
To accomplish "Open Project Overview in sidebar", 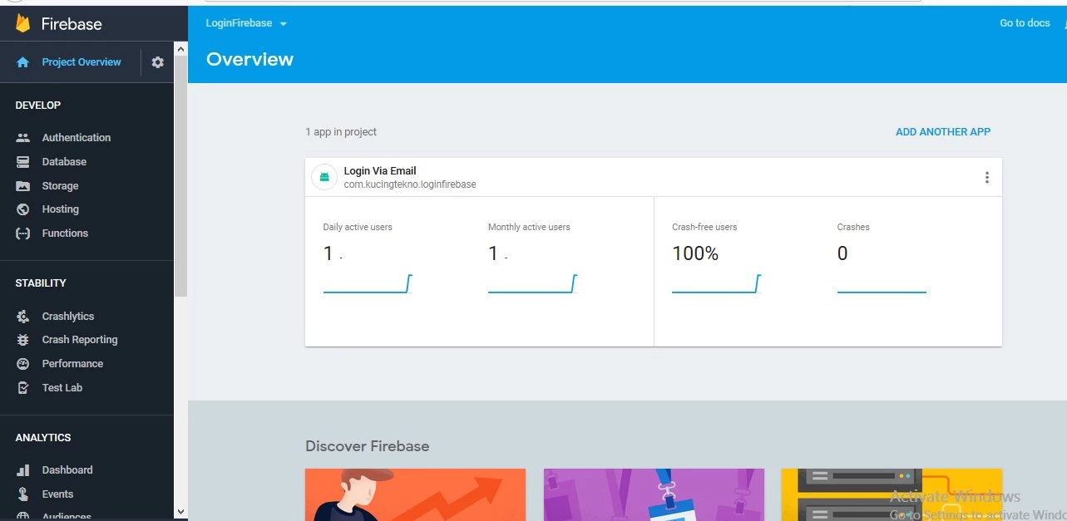I will (x=82, y=62).
